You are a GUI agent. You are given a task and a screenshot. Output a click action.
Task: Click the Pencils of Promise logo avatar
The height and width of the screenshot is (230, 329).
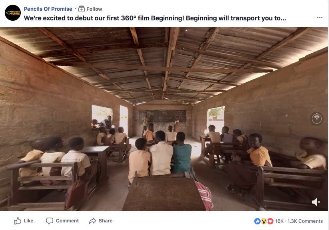tap(12, 12)
